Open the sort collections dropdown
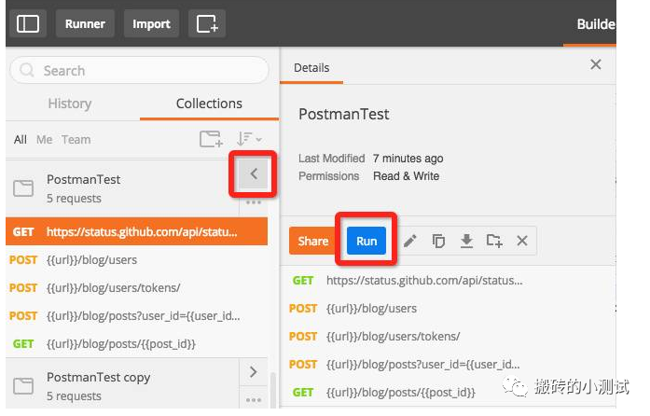 249,139
